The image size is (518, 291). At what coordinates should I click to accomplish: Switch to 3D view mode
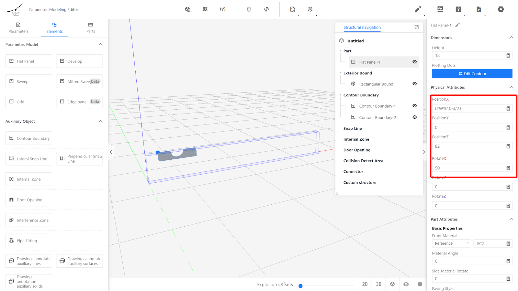pyautogui.click(x=378, y=284)
